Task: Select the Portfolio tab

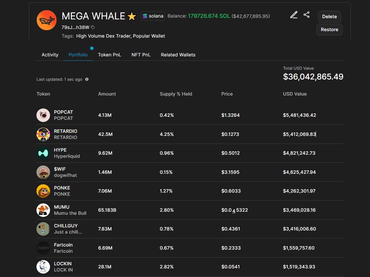Action: (78, 55)
